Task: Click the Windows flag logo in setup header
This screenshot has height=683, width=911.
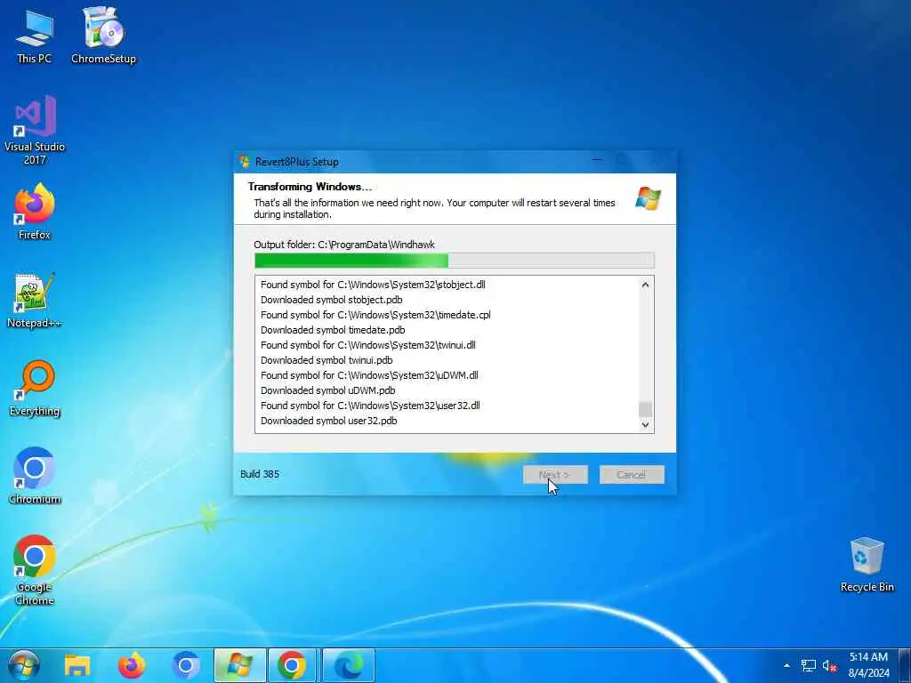Action: point(648,198)
